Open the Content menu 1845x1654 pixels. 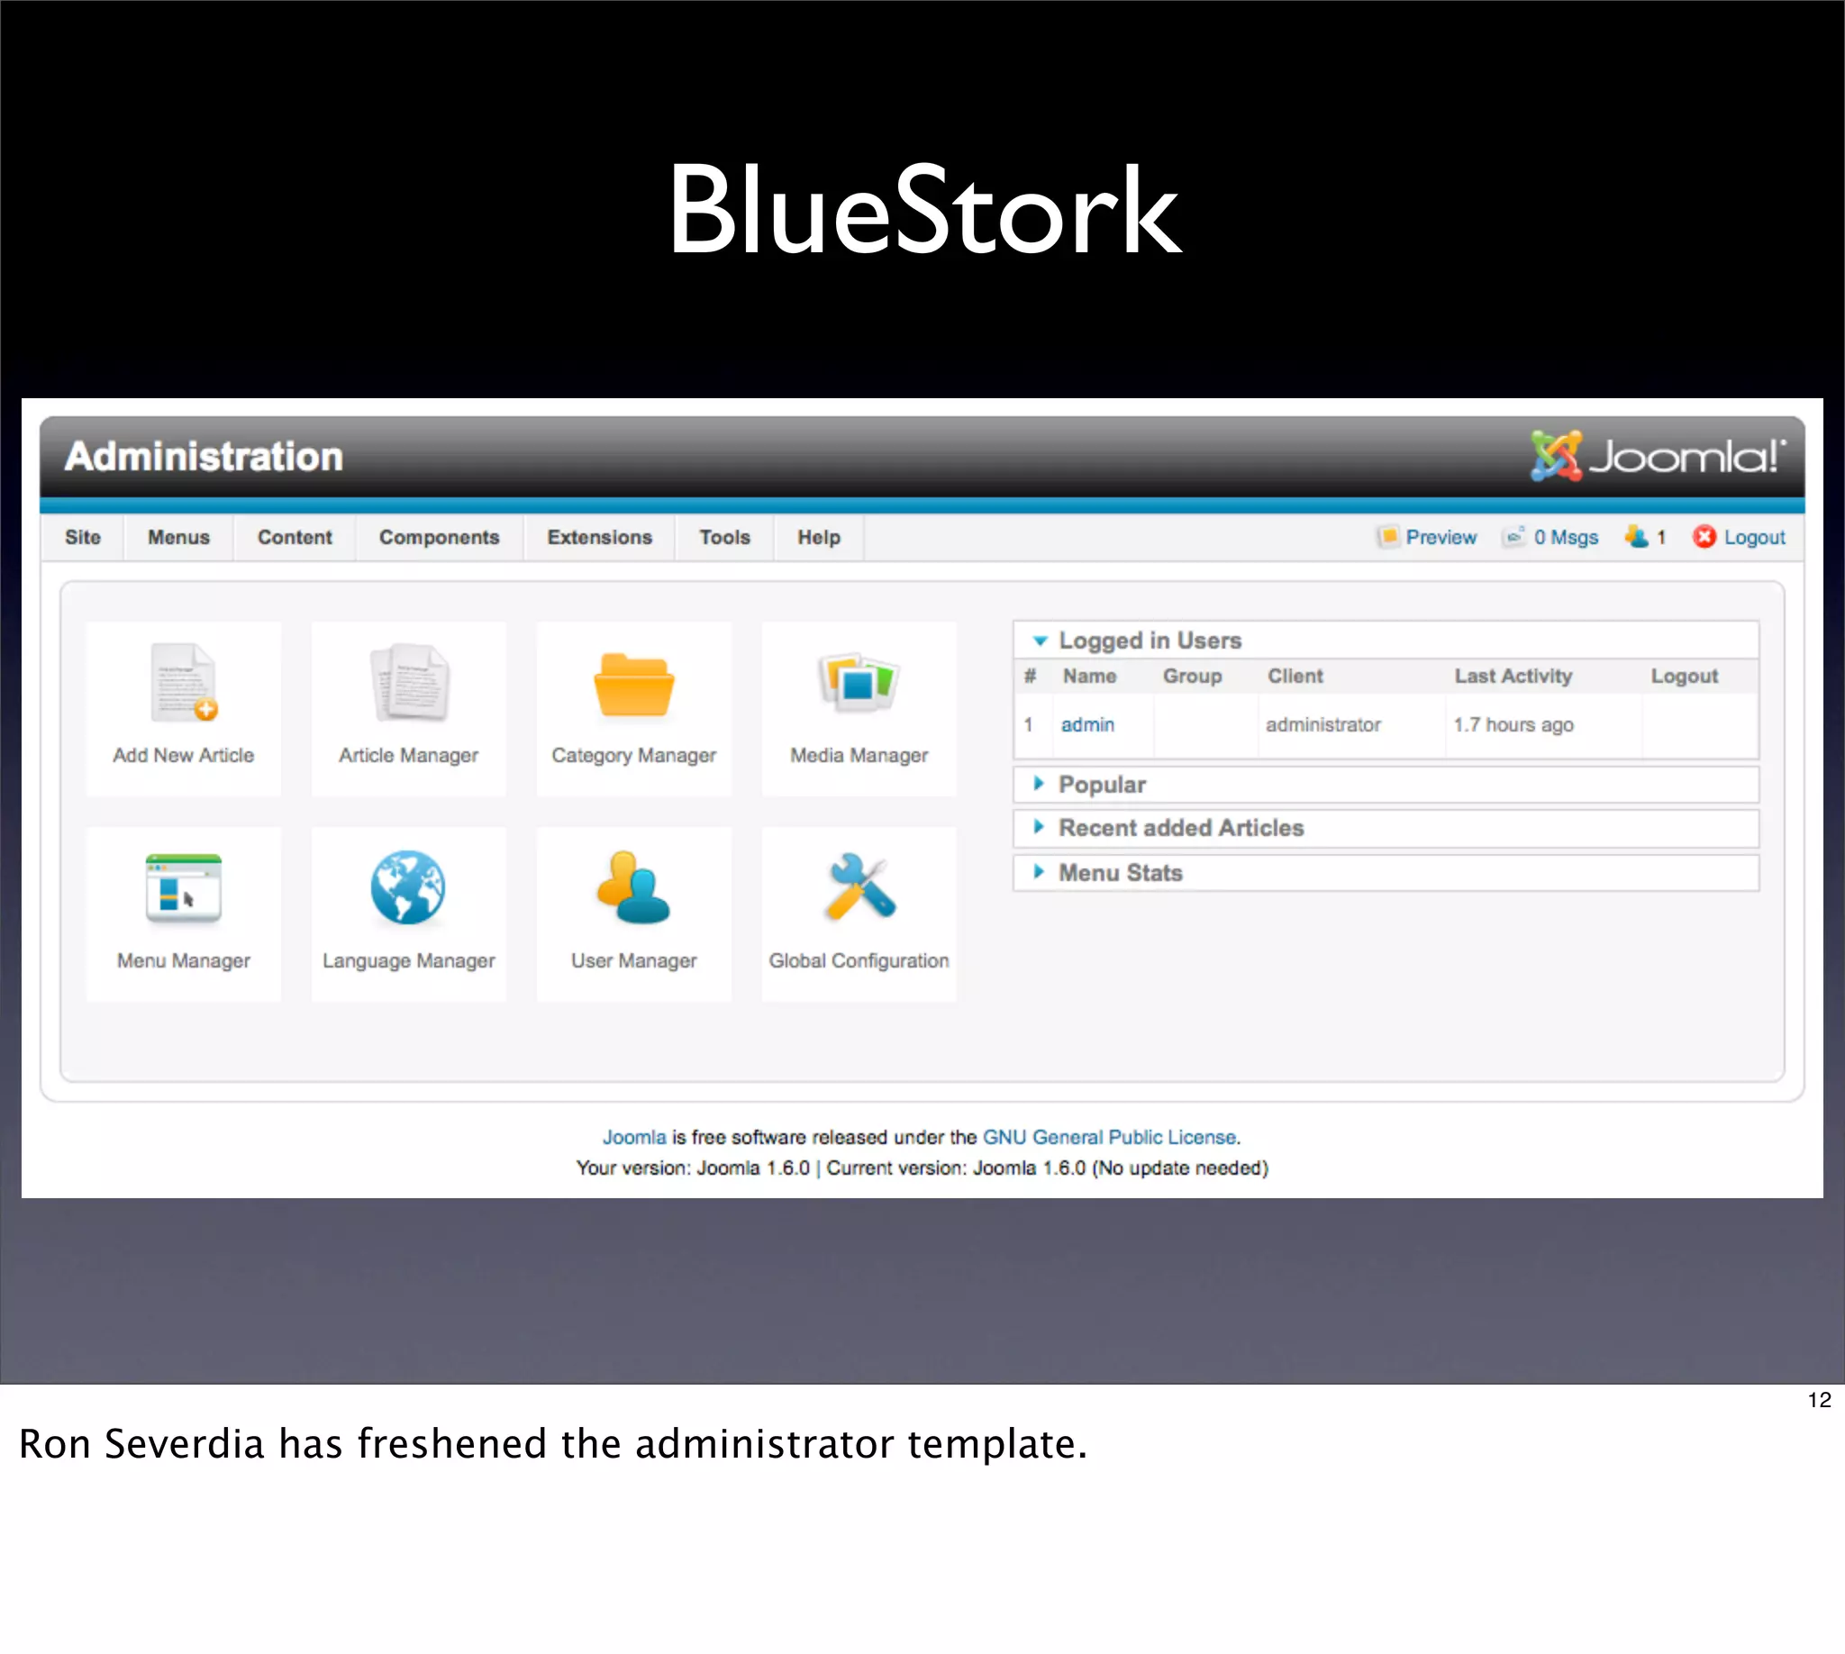click(x=295, y=537)
